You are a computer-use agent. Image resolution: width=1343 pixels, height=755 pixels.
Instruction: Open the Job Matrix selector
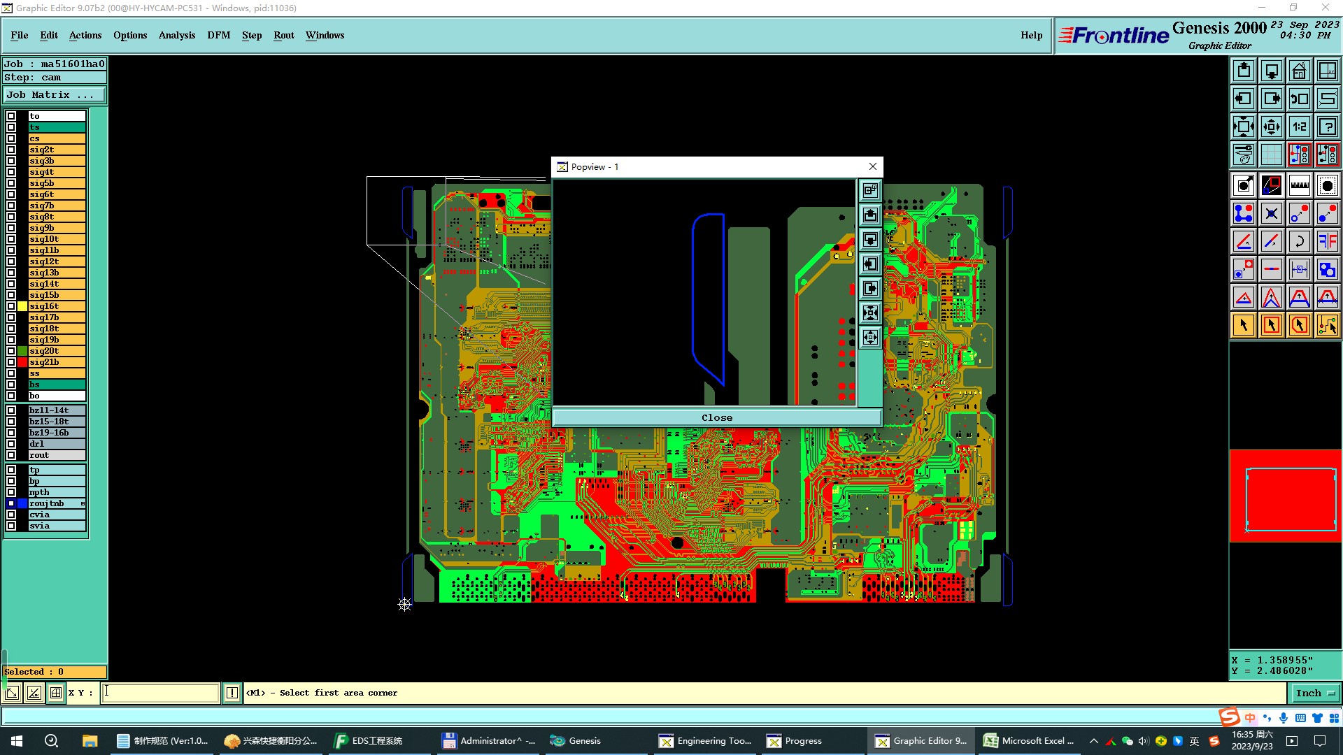pos(55,95)
